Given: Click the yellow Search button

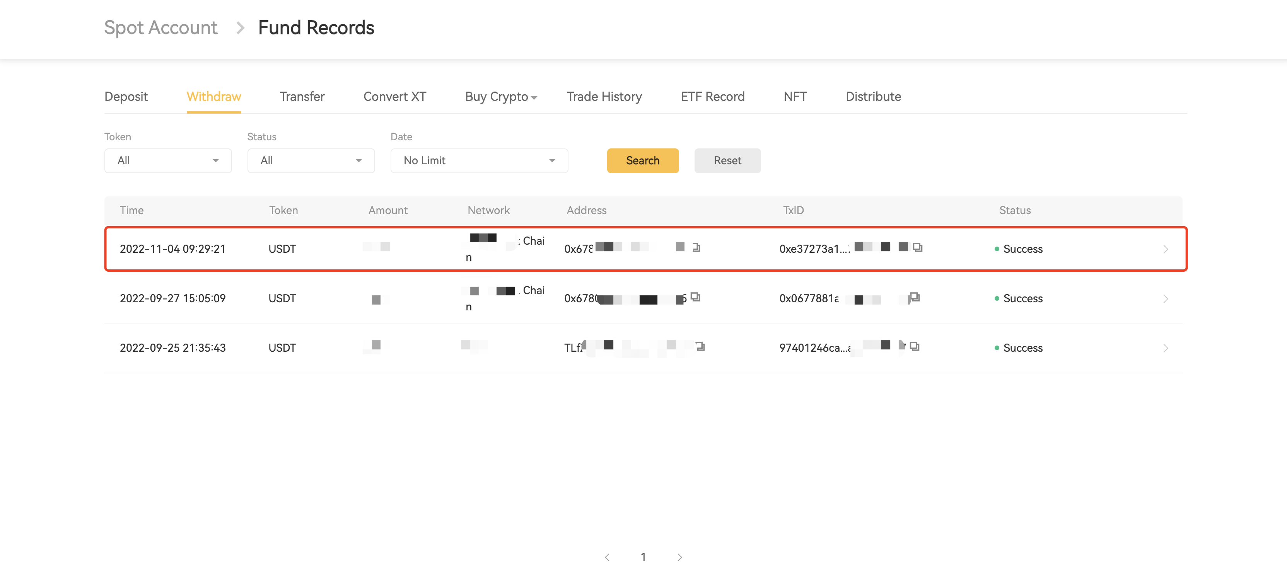Looking at the screenshot, I should click(x=642, y=161).
